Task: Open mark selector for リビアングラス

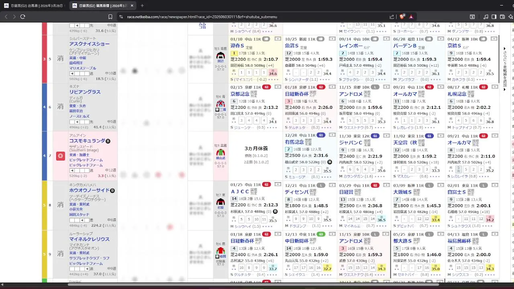Action: (x=60, y=106)
